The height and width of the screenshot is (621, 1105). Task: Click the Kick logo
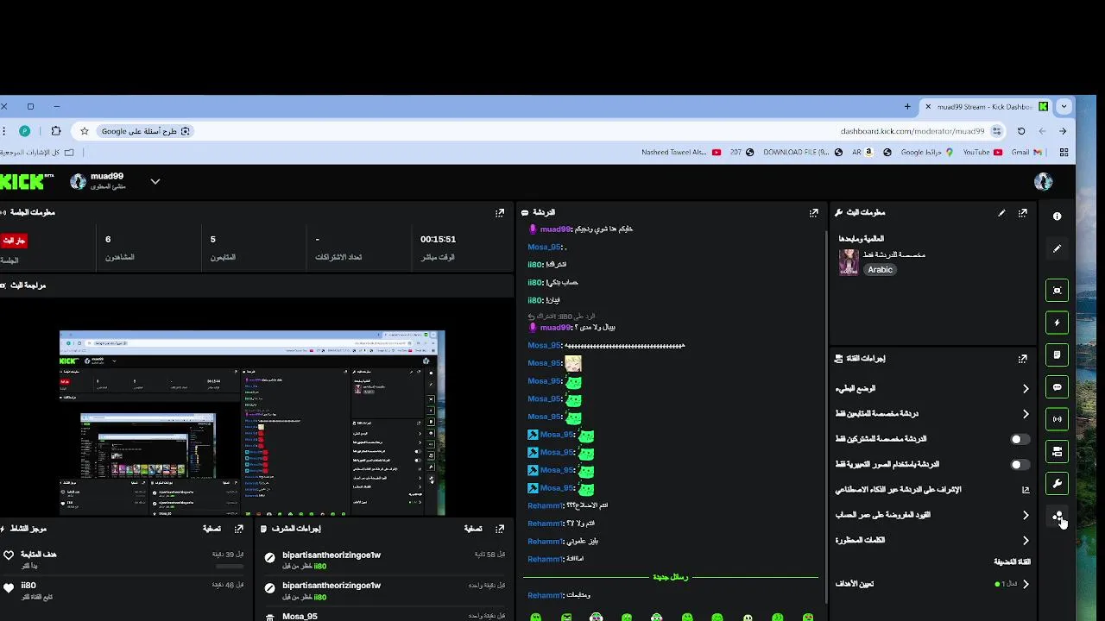click(26, 181)
